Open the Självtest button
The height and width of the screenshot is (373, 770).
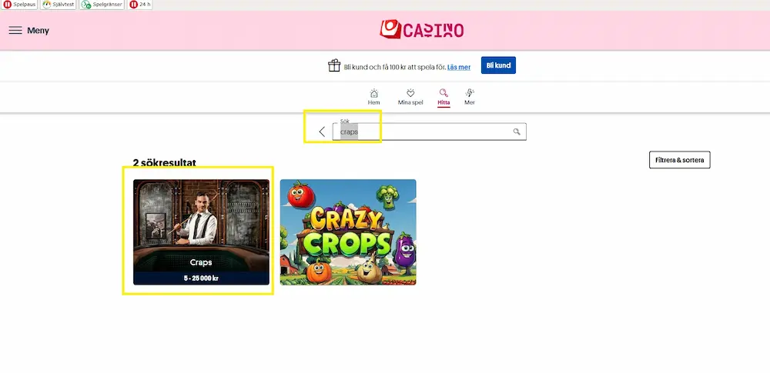[x=59, y=5]
